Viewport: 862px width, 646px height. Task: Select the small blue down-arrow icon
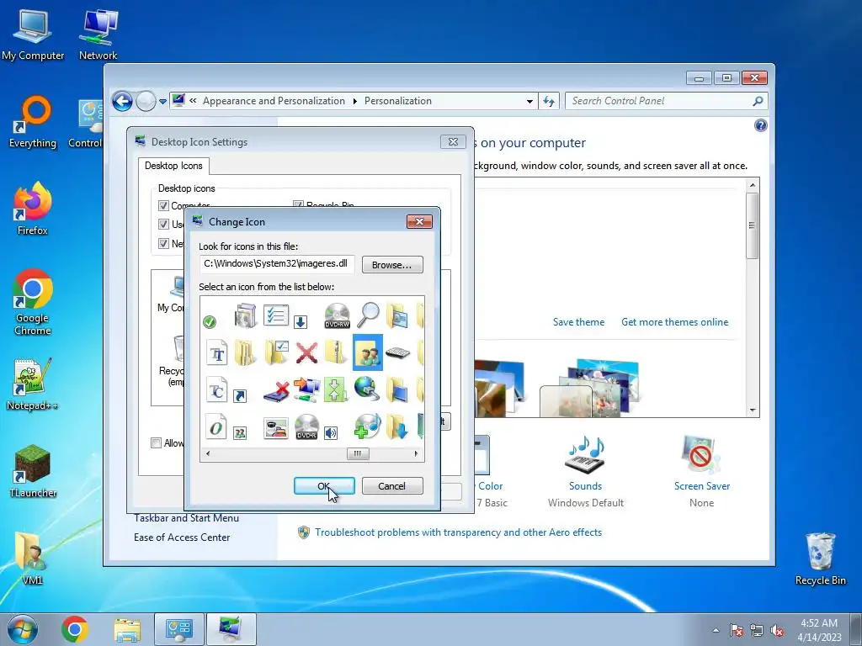tap(301, 322)
